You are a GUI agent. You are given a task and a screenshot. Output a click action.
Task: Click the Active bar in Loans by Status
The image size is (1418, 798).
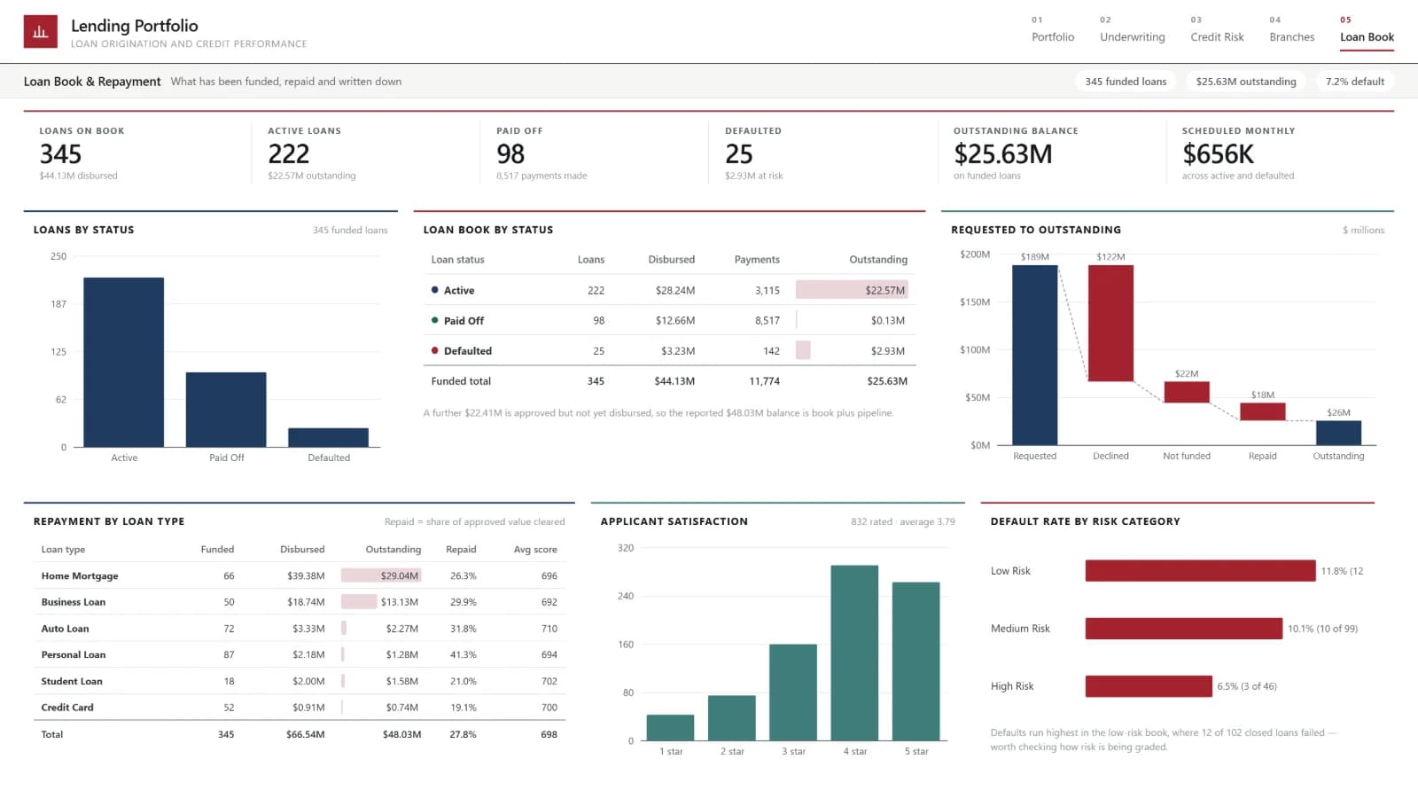124,362
